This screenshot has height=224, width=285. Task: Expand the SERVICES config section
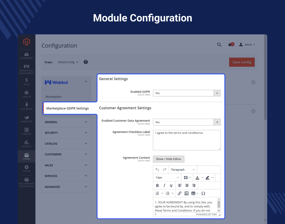[66, 176]
